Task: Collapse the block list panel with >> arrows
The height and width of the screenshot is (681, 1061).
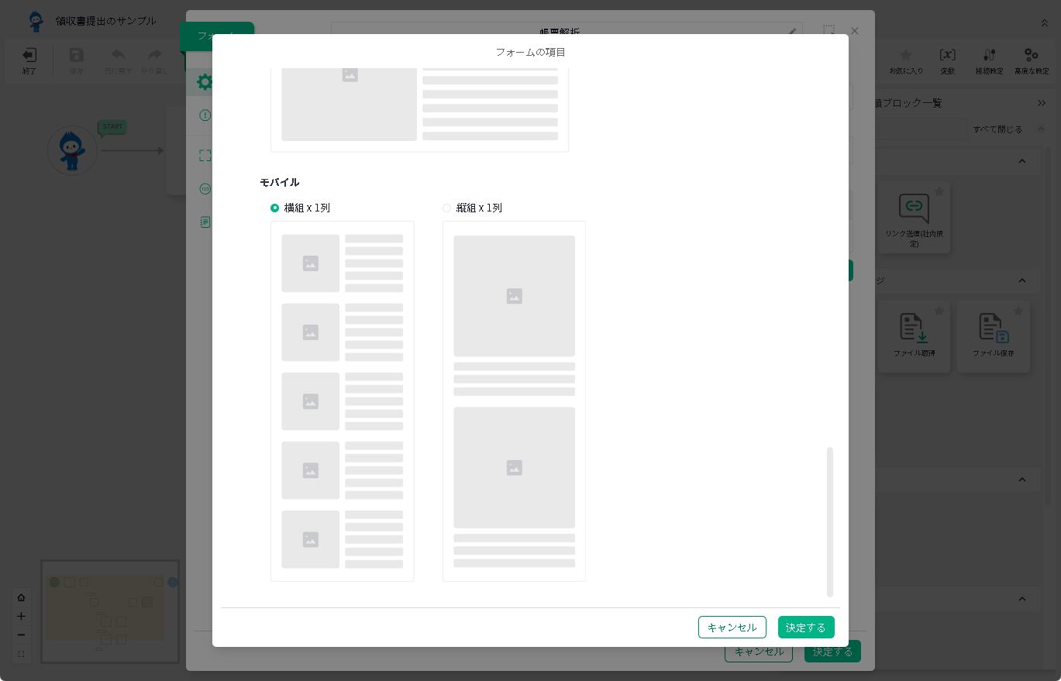Action: (x=1042, y=103)
